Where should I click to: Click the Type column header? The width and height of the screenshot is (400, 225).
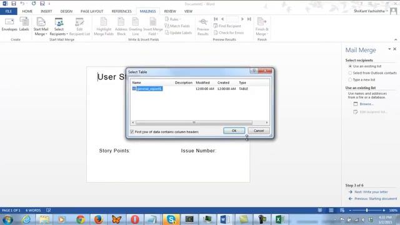[x=242, y=82]
